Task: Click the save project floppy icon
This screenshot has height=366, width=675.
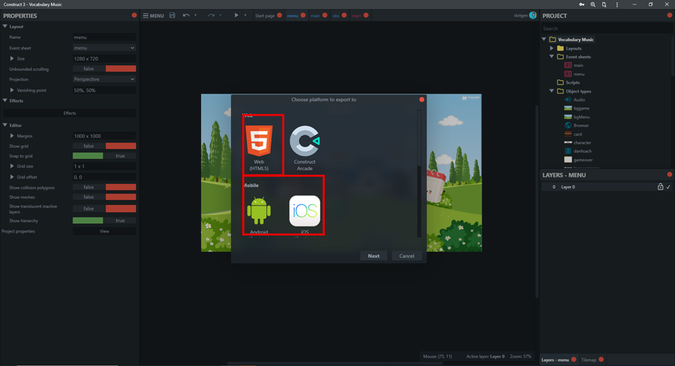Action: point(172,15)
